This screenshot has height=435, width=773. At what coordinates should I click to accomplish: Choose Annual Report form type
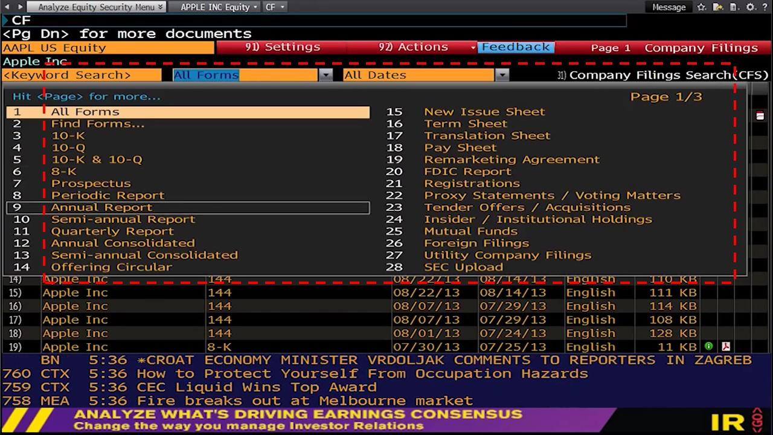[x=188, y=207]
